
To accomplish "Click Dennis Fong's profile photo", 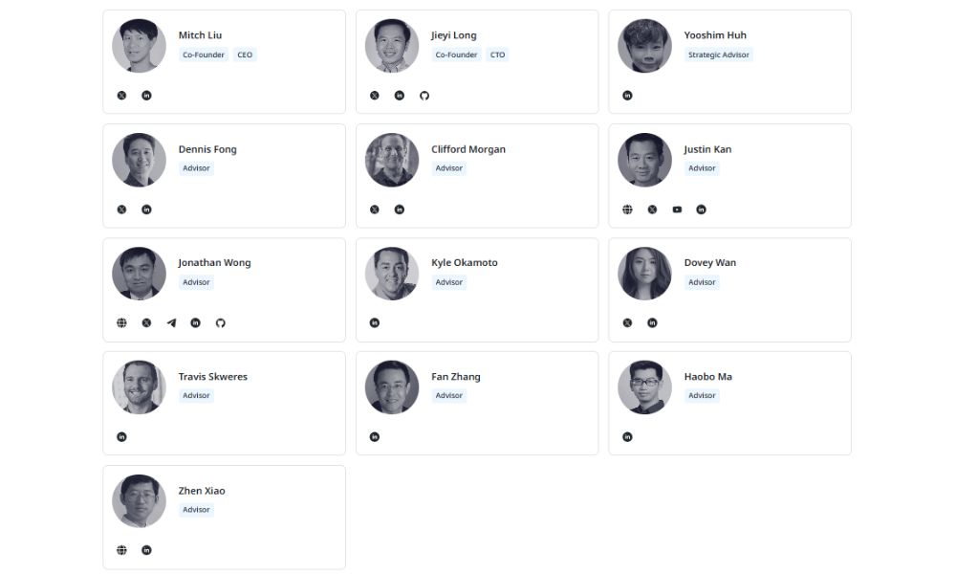I will [139, 160].
